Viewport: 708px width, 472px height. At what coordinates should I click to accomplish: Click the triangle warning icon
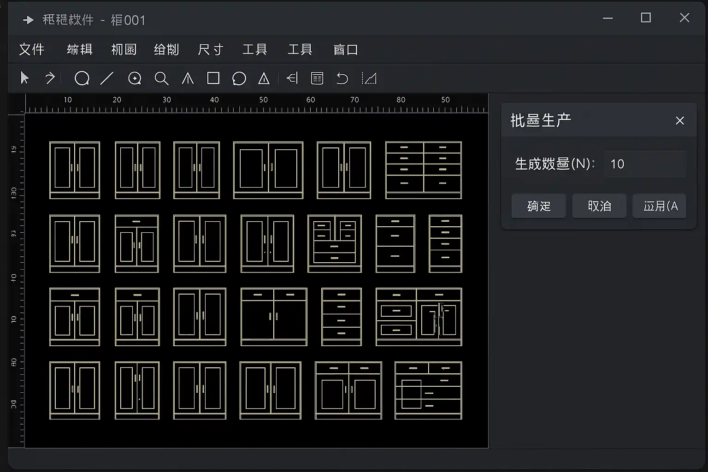264,78
